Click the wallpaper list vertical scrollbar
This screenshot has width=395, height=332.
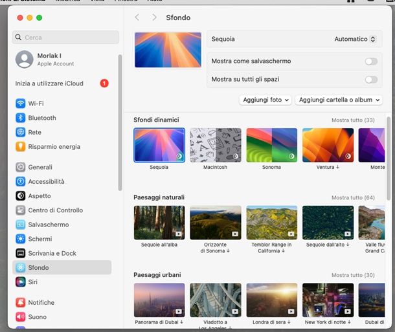389,159
